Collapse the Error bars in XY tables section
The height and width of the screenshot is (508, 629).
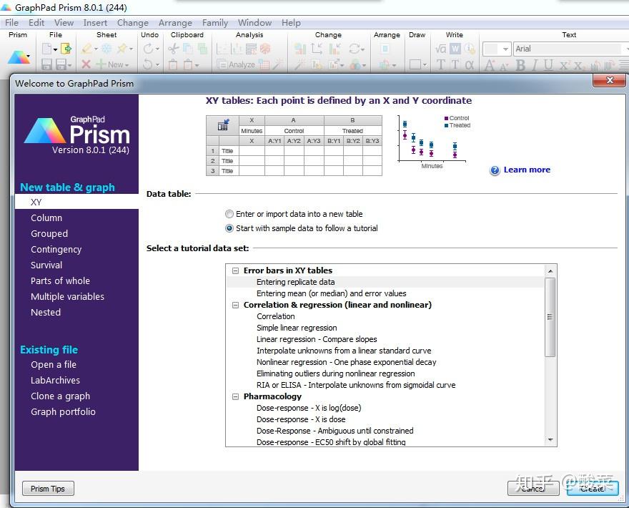coord(235,270)
